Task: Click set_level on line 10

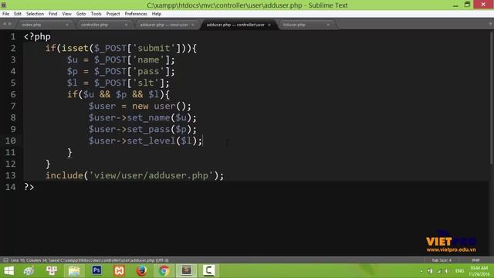Action: pyautogui.click(x=151, y=141)
